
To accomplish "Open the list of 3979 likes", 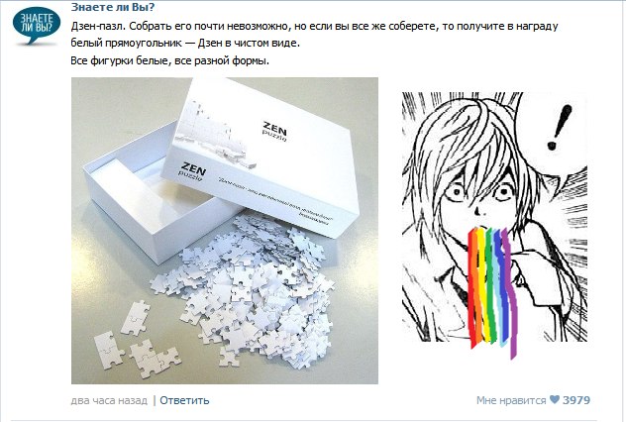I will (x=576, y=399).
